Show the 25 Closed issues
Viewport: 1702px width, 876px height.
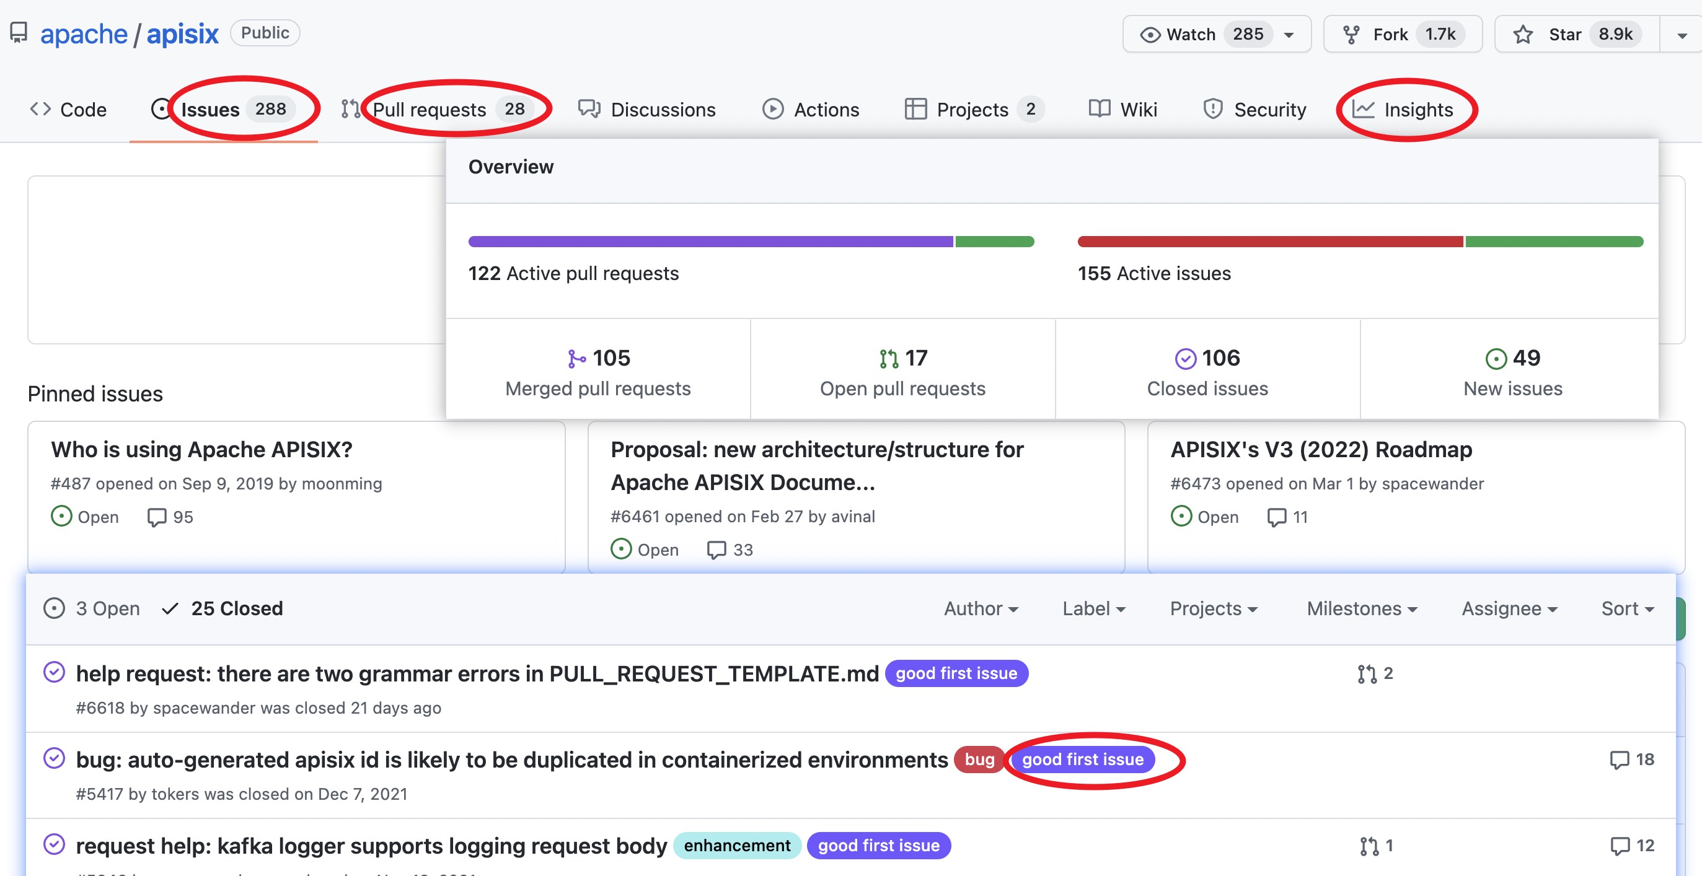222,608
